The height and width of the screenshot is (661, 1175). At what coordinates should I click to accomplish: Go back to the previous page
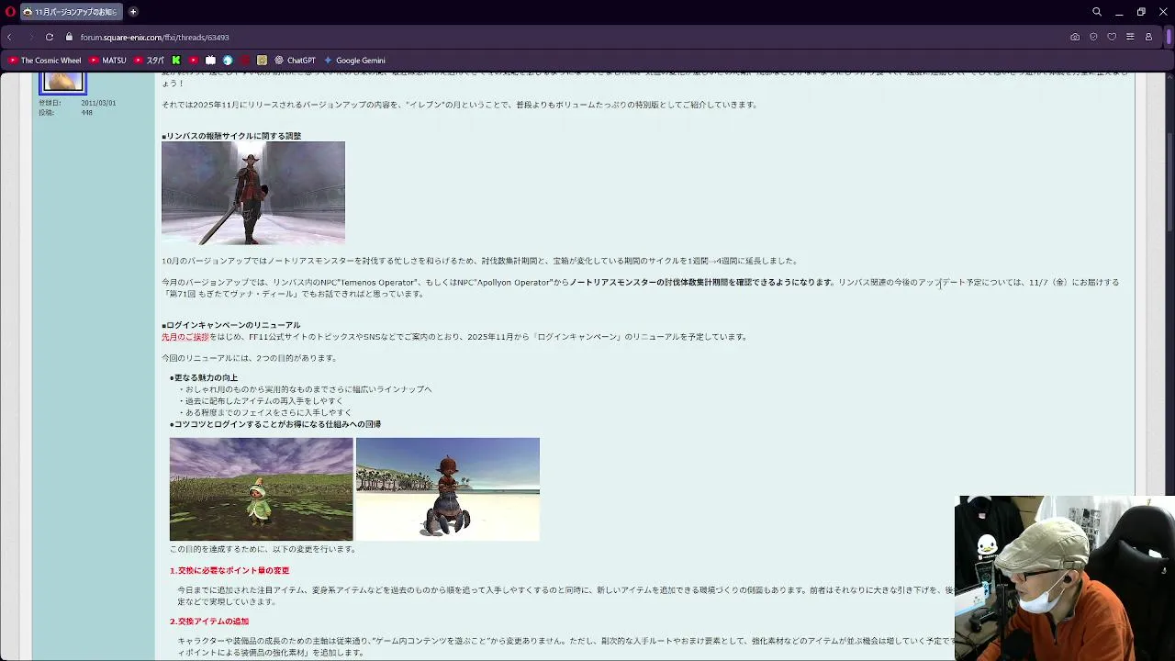(9, 38)
